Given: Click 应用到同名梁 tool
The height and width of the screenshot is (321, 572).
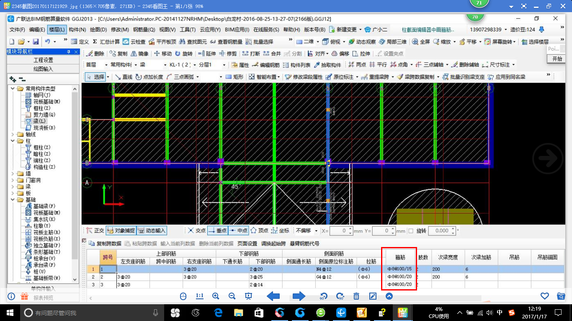Looking at the screenshot, I should coord(506,77).
